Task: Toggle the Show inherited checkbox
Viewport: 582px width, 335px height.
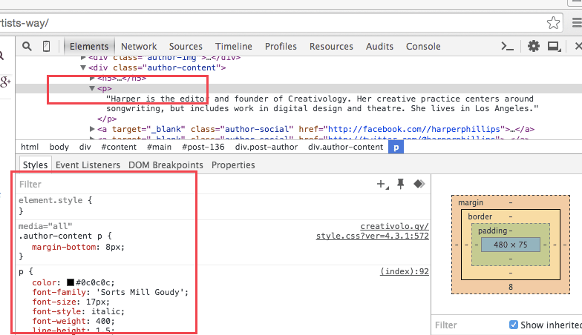Action: [514, 325]
